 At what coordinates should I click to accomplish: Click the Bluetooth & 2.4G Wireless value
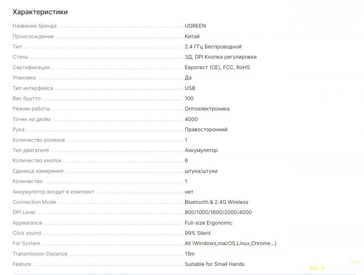[x=216, y=202]
